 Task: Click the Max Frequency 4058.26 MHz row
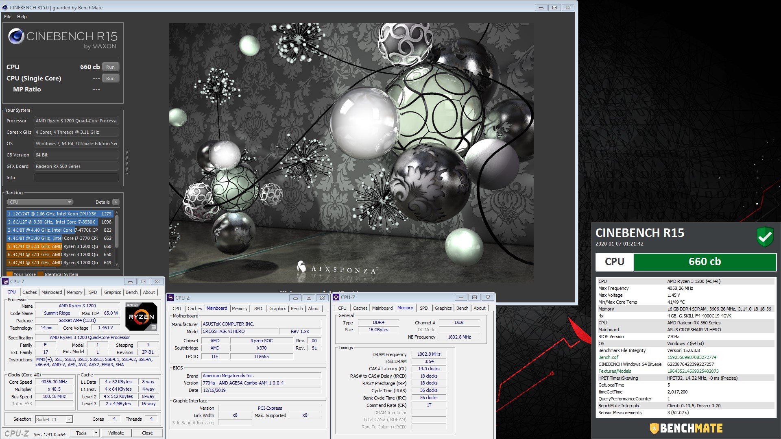click(x=686, y=288)
